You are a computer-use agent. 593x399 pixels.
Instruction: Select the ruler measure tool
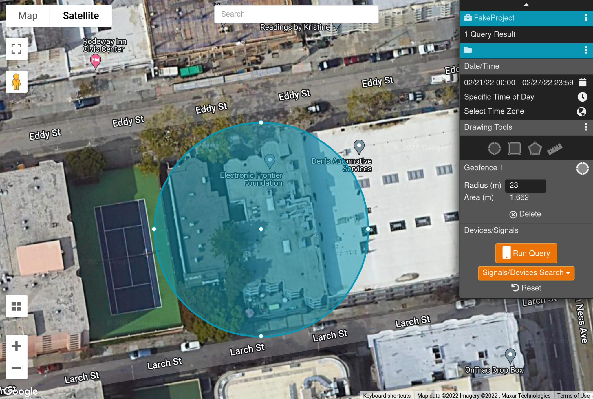[x=554, y=149]
